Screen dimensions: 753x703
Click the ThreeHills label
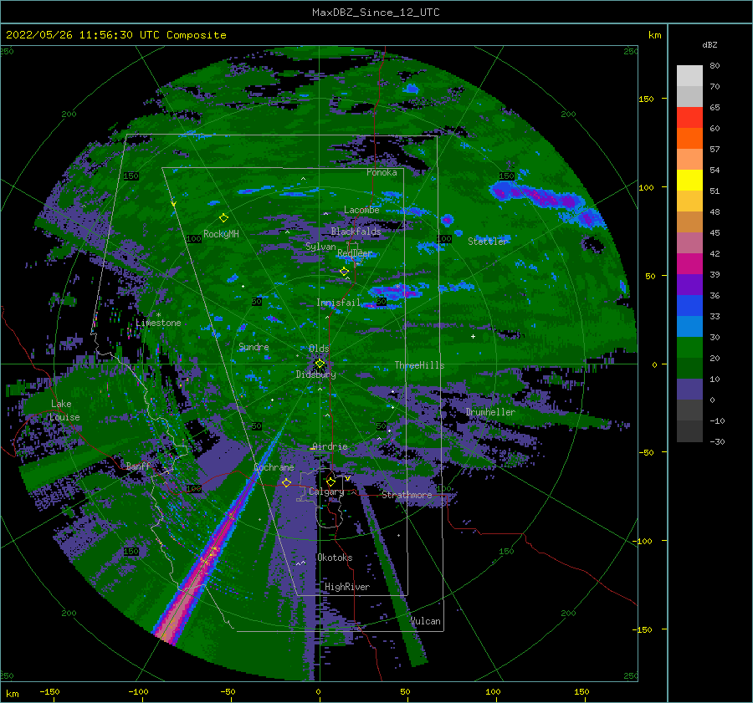420,365
